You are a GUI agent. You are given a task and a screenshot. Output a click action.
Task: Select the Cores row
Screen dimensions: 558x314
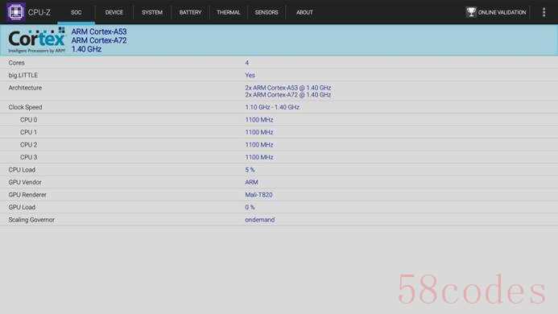[279, 63]
